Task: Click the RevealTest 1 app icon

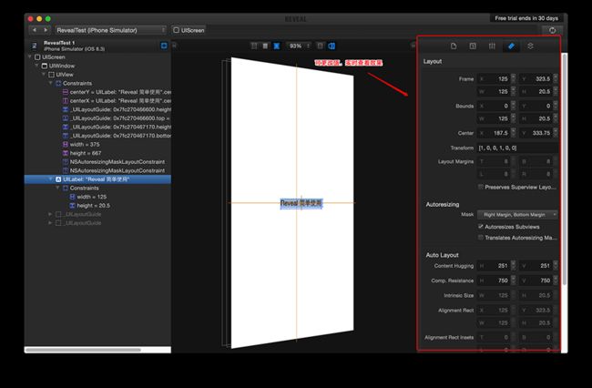Action: tap(35, 46)
